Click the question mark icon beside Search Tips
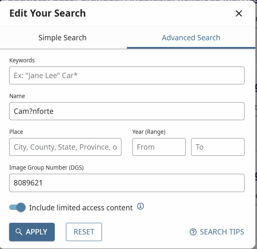 click(193, 232)
